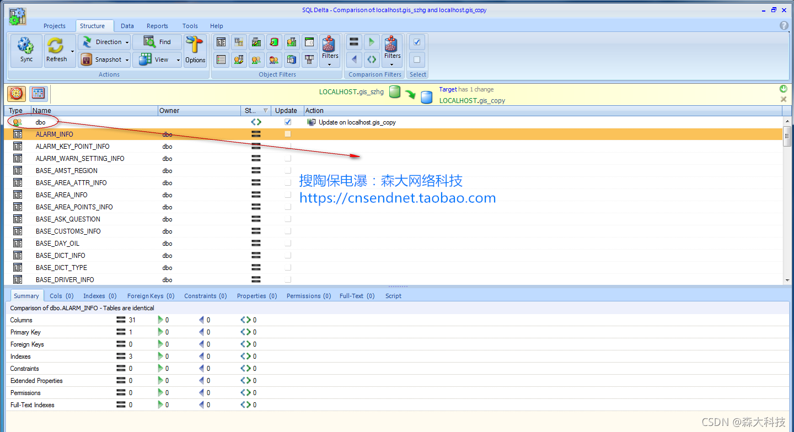The height and width of the screenshot is (432, 794).
Task: Open the Refresh button dropdown arrow
Action: pyautogui.click(x=72, y=51)
